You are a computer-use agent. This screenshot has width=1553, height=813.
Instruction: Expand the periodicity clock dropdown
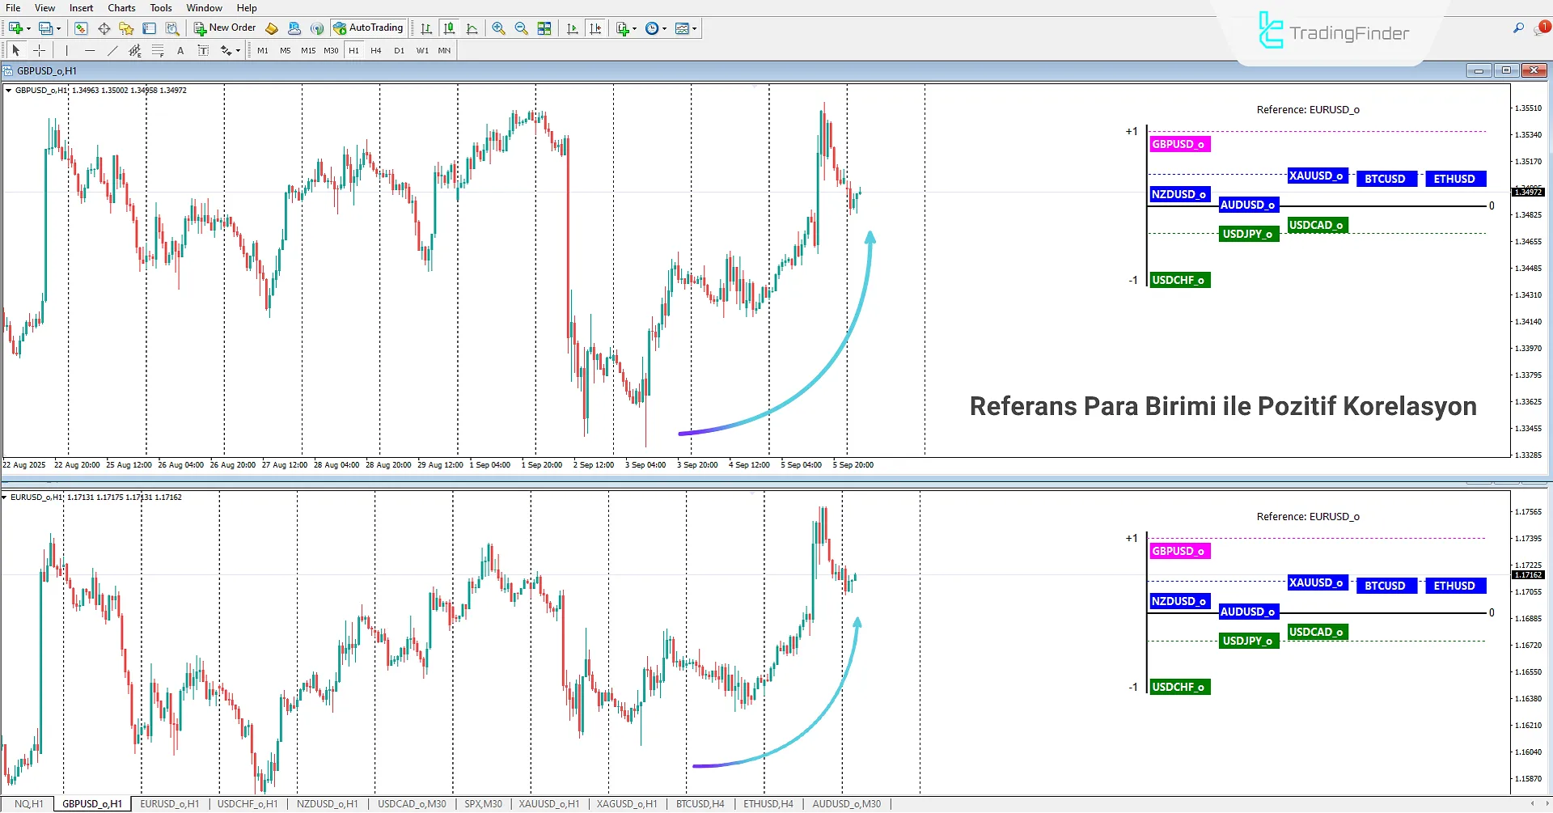665,28
